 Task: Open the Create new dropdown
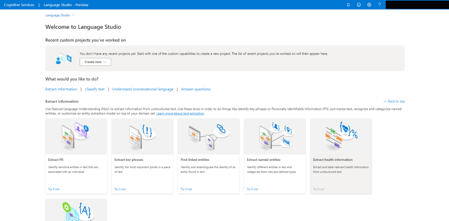coord(95,62)
